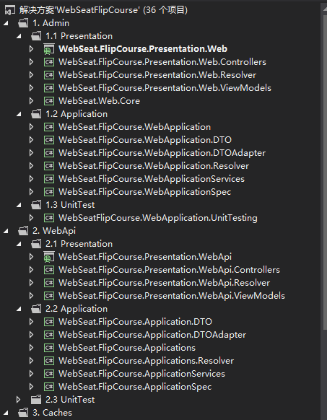327x420 pixels.
Task: Click the C# icon of WebApplication.Resolver
Action: point(49,166)
